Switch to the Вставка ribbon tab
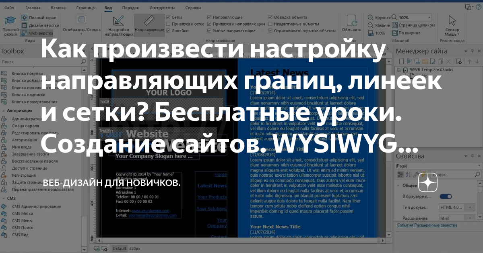483x253 pixels. click(58, 8)
